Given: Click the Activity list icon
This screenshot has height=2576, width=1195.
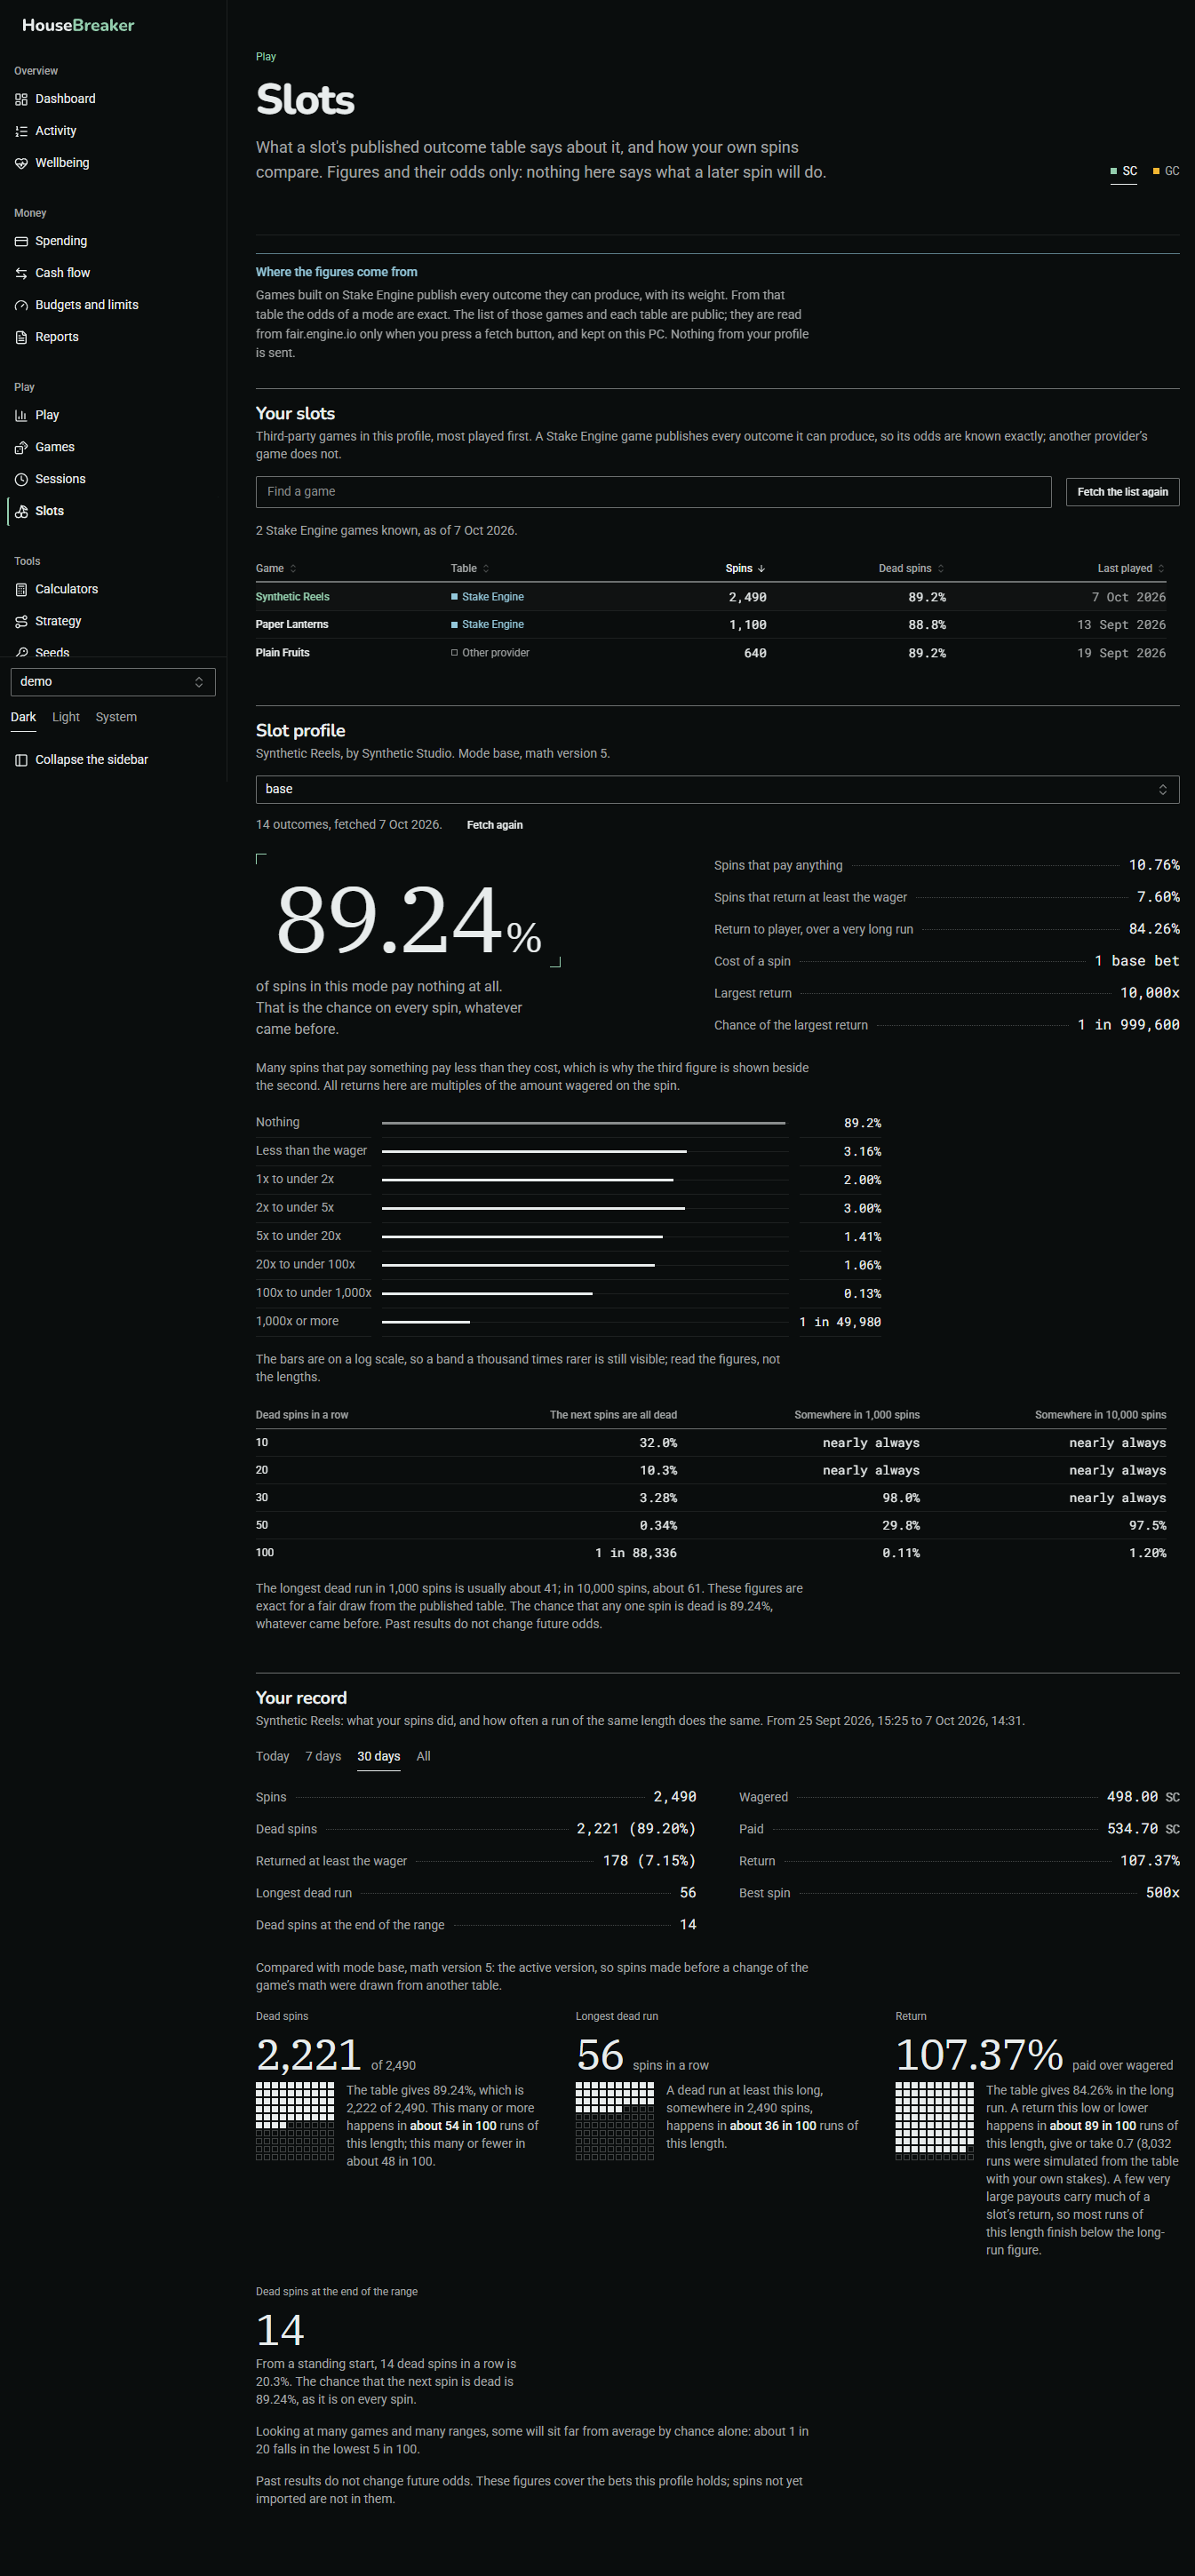Looking at the screenshot, I should pos(21,131).
